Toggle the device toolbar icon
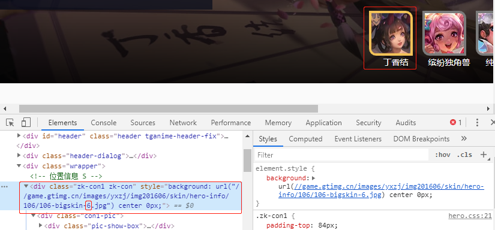The width and height of the screenshot is (495, 230). click(26, 123)
